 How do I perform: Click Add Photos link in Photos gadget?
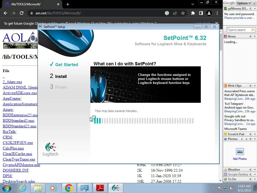240,159
